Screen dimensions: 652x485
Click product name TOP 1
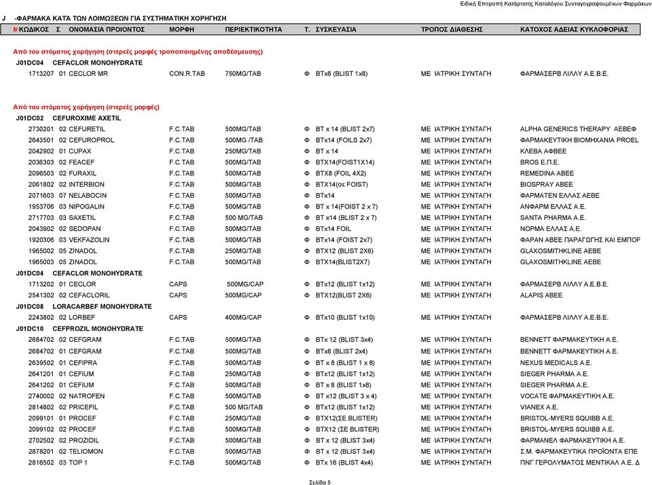coord(77,463)
